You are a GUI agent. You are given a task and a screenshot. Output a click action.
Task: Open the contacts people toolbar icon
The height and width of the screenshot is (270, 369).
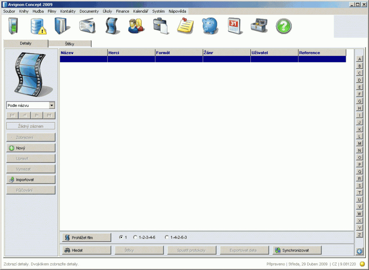[136, 26]
